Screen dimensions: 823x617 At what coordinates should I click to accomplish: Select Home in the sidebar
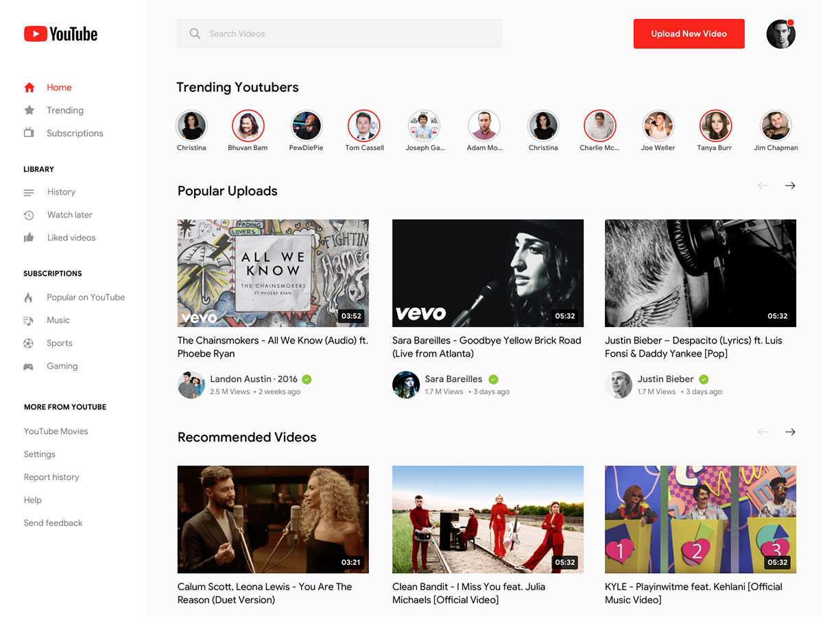pos(59,87)
